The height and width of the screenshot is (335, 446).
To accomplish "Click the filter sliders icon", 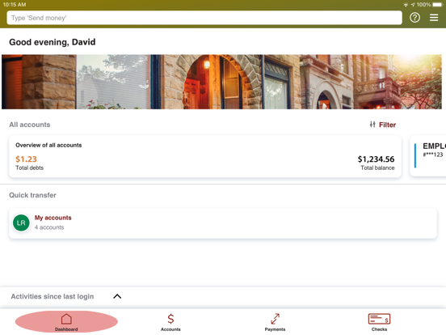I will (x=372, y=124).
